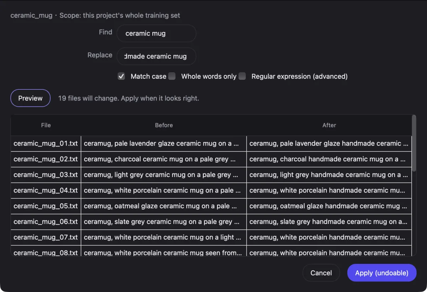This screenshot has height=292, width=427.
Task: Select file ceramic_mug_02.txt
Action: (x=46, y=159)
